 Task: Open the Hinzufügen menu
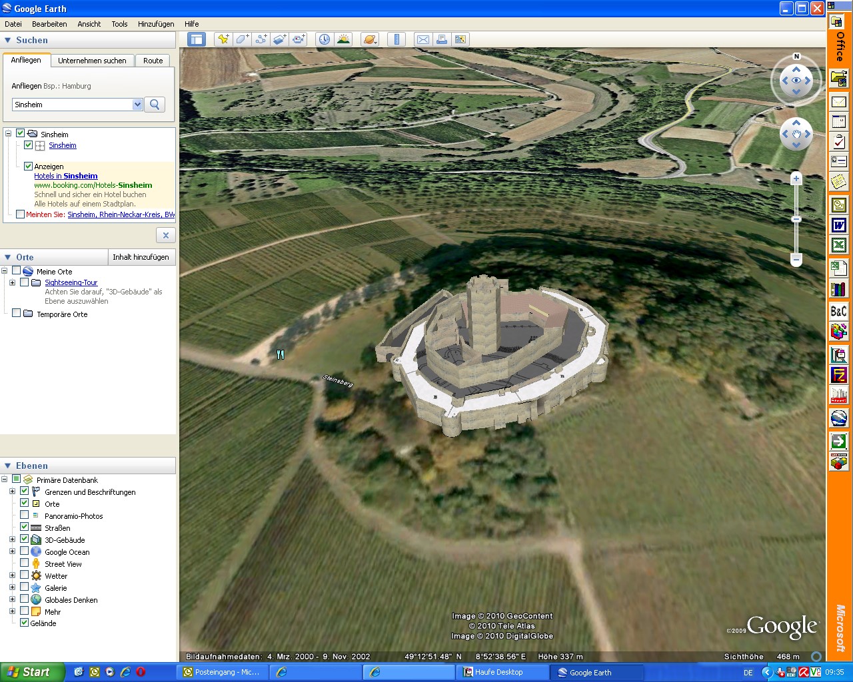pyautogui.click(x=156, y=24)
